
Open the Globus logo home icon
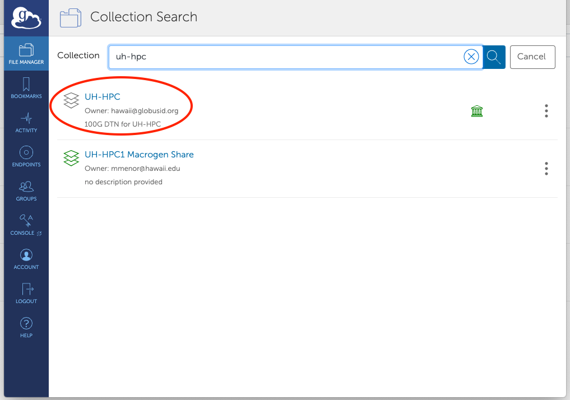click(x=26, y=18)
